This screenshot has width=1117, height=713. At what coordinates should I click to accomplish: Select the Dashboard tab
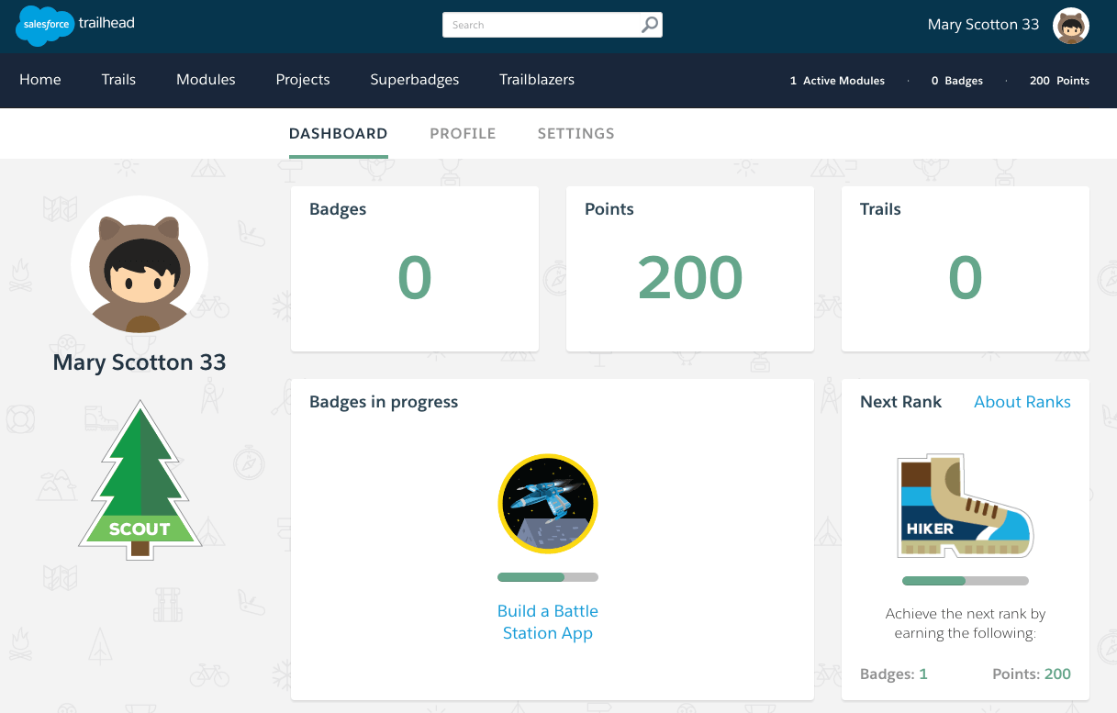coord(338,134)
